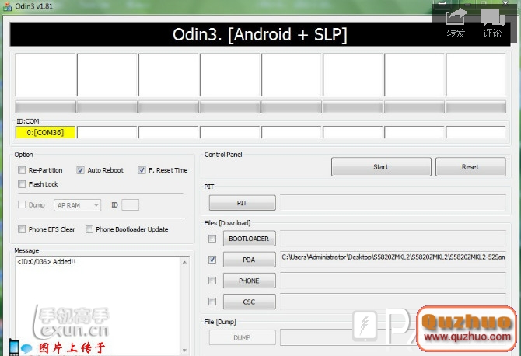Image resolution: width=521 pixels, height=356 pixels.
Task: Click the first empty device status box
Action: [46, 75]
